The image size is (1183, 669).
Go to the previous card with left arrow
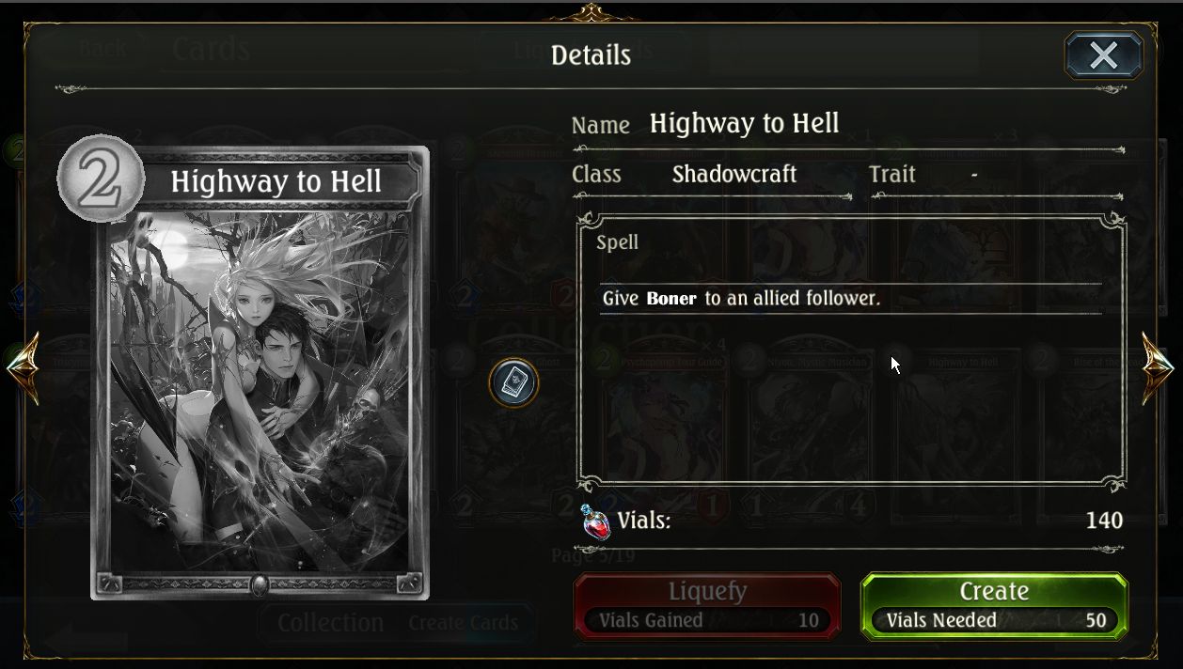click(23, 367)
